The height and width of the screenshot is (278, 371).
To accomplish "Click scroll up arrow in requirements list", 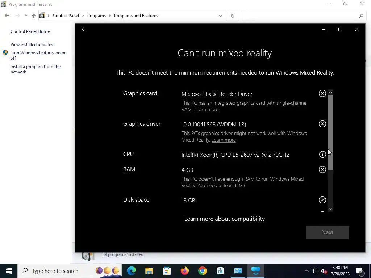I will click(330, 92).
